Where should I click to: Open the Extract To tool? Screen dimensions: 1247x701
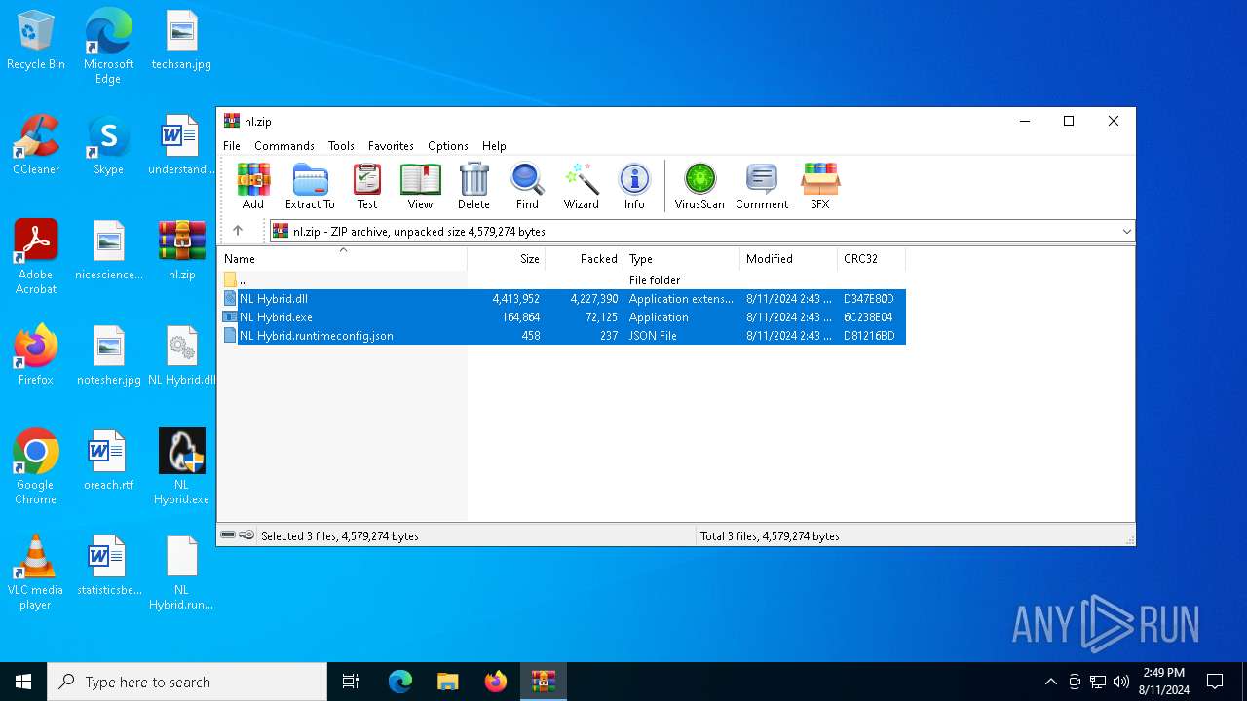point(310,186)
